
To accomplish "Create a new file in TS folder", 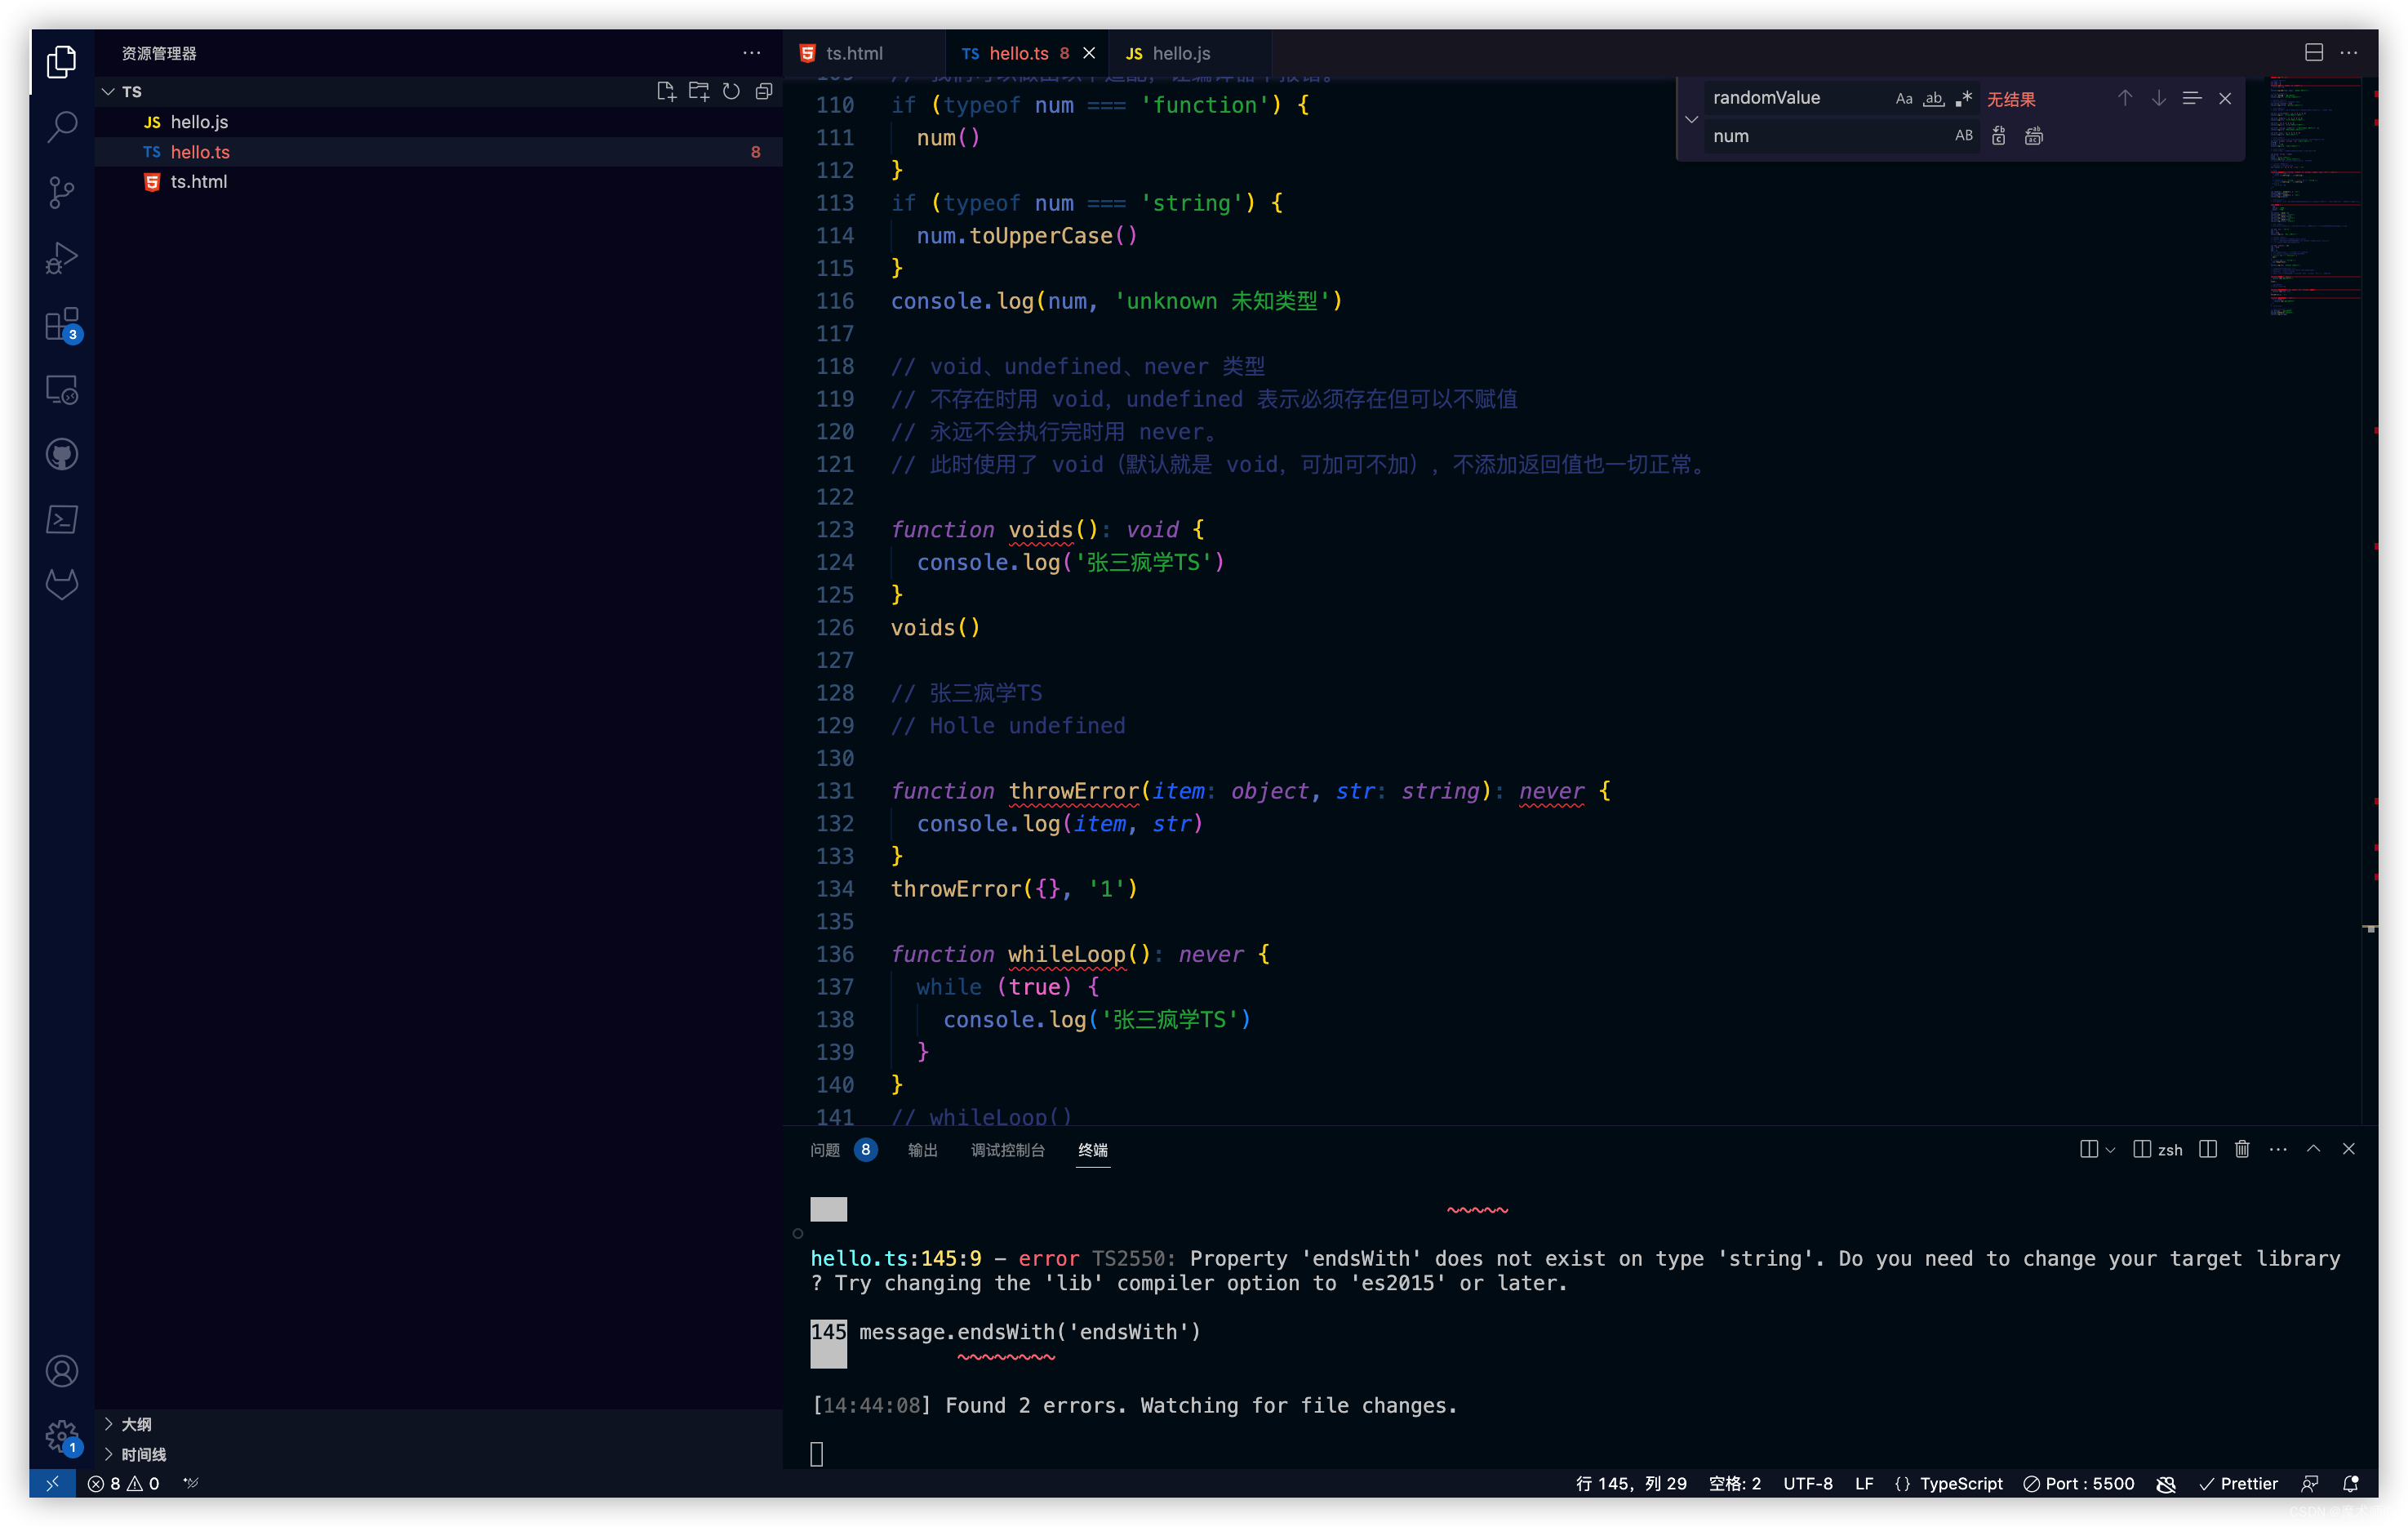I will point(665,91).
